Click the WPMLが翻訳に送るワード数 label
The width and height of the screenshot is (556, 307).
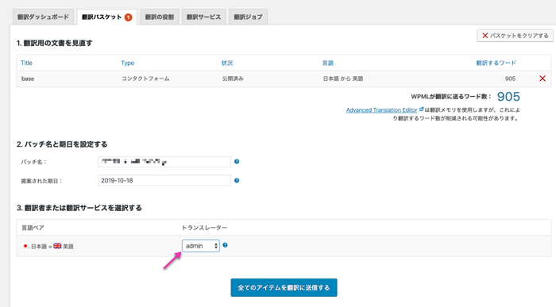(x=451, y=97)
